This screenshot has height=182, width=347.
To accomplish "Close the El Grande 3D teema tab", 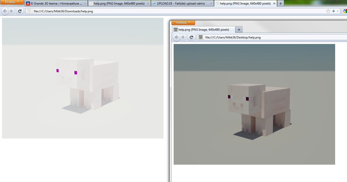I will pos(85,4).
